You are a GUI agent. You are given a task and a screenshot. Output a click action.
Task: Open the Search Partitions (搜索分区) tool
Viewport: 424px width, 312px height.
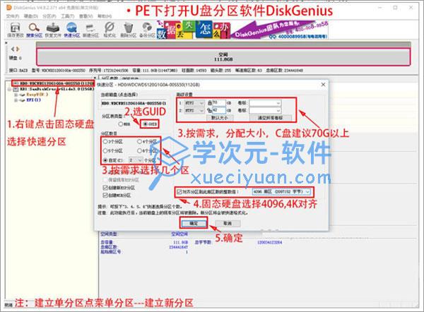(35, 30)
